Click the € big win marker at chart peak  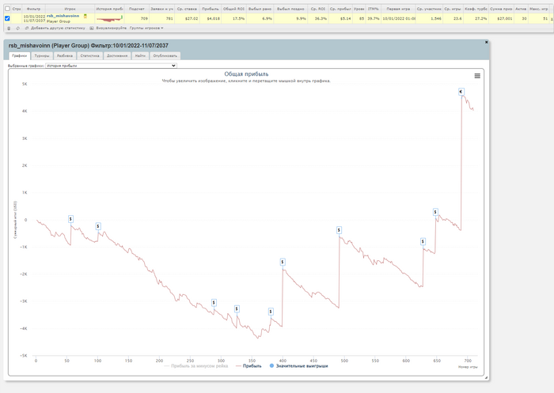[461, 93]
